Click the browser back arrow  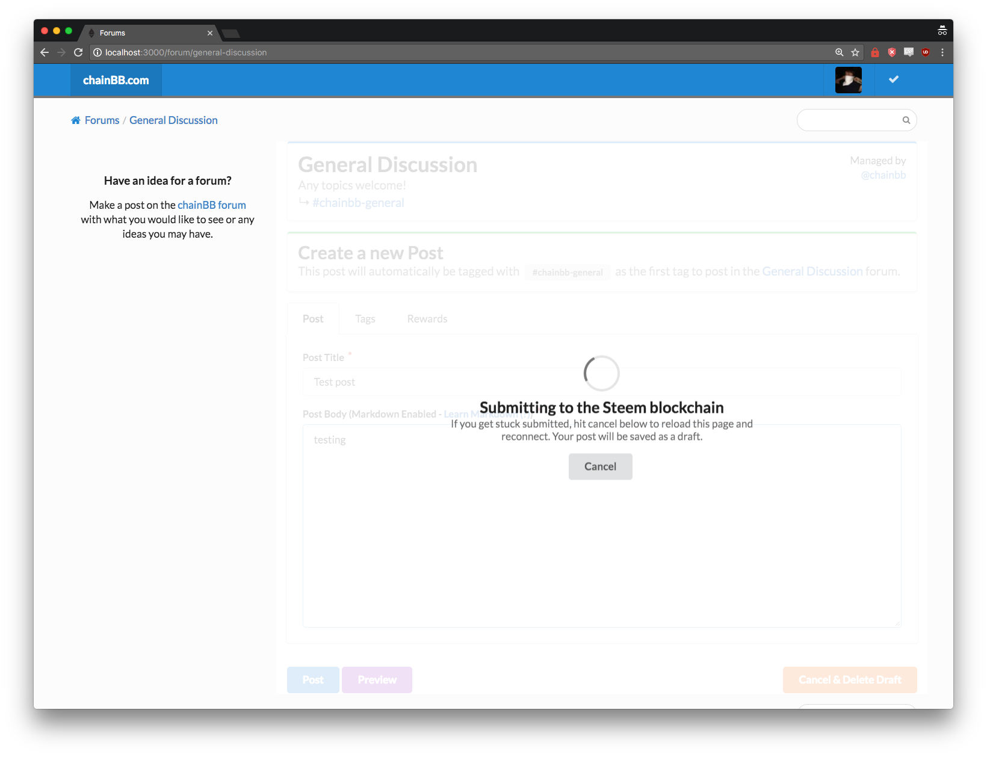45,52
